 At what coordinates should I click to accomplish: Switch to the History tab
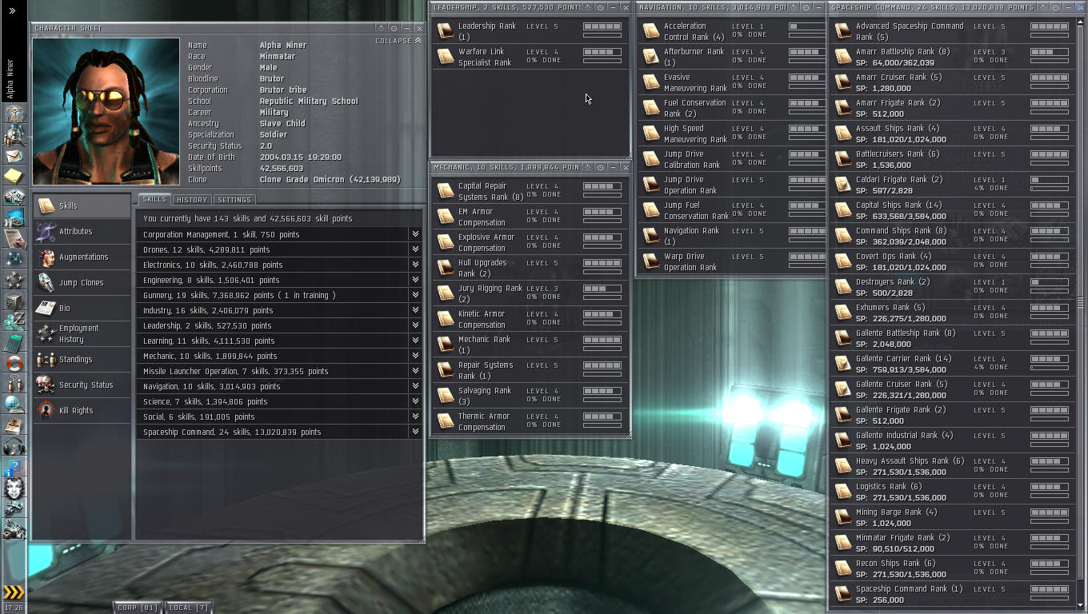click(191, 200)
